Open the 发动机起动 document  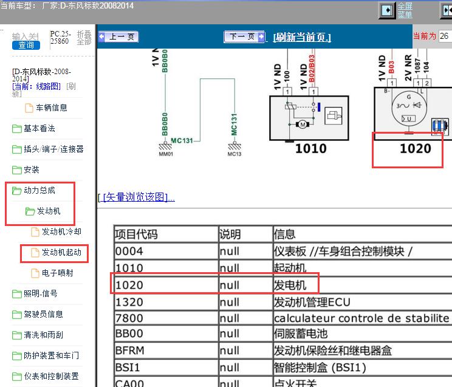(62, 252)
